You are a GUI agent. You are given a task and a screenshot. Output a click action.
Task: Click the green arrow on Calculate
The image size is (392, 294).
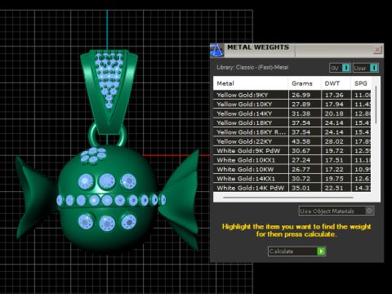(321, 251)
